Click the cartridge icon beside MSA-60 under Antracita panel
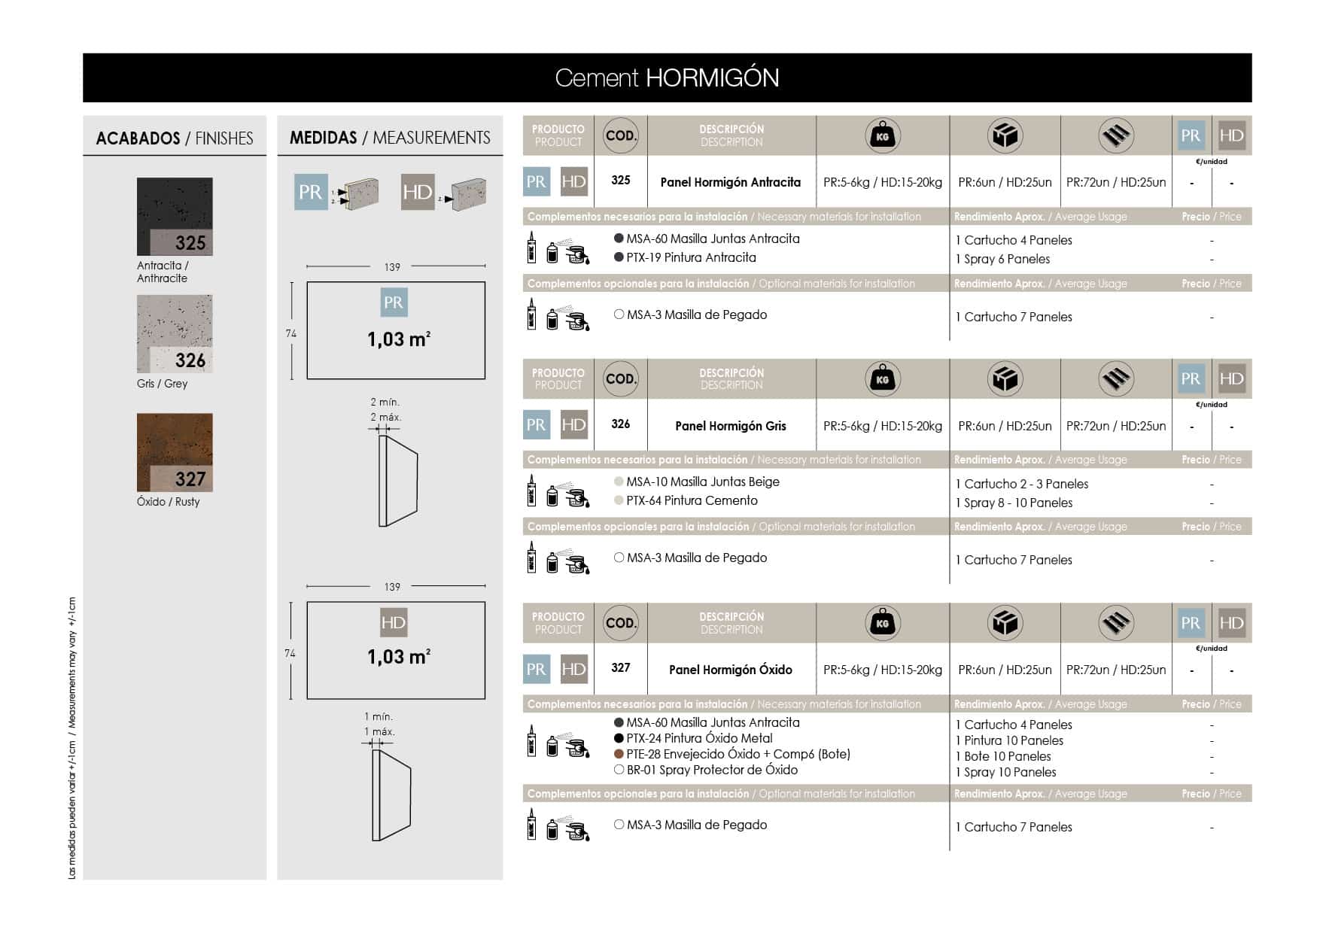 (x=532, y=248)
